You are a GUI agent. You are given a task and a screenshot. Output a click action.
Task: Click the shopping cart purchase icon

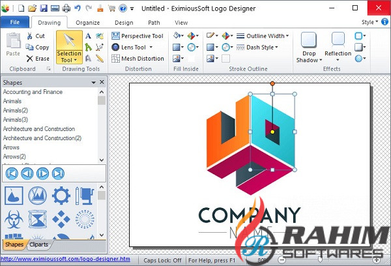[111, 8]
